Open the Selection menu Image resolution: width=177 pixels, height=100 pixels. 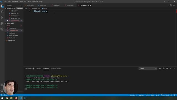pyautogui.click(x=15, y=2)
